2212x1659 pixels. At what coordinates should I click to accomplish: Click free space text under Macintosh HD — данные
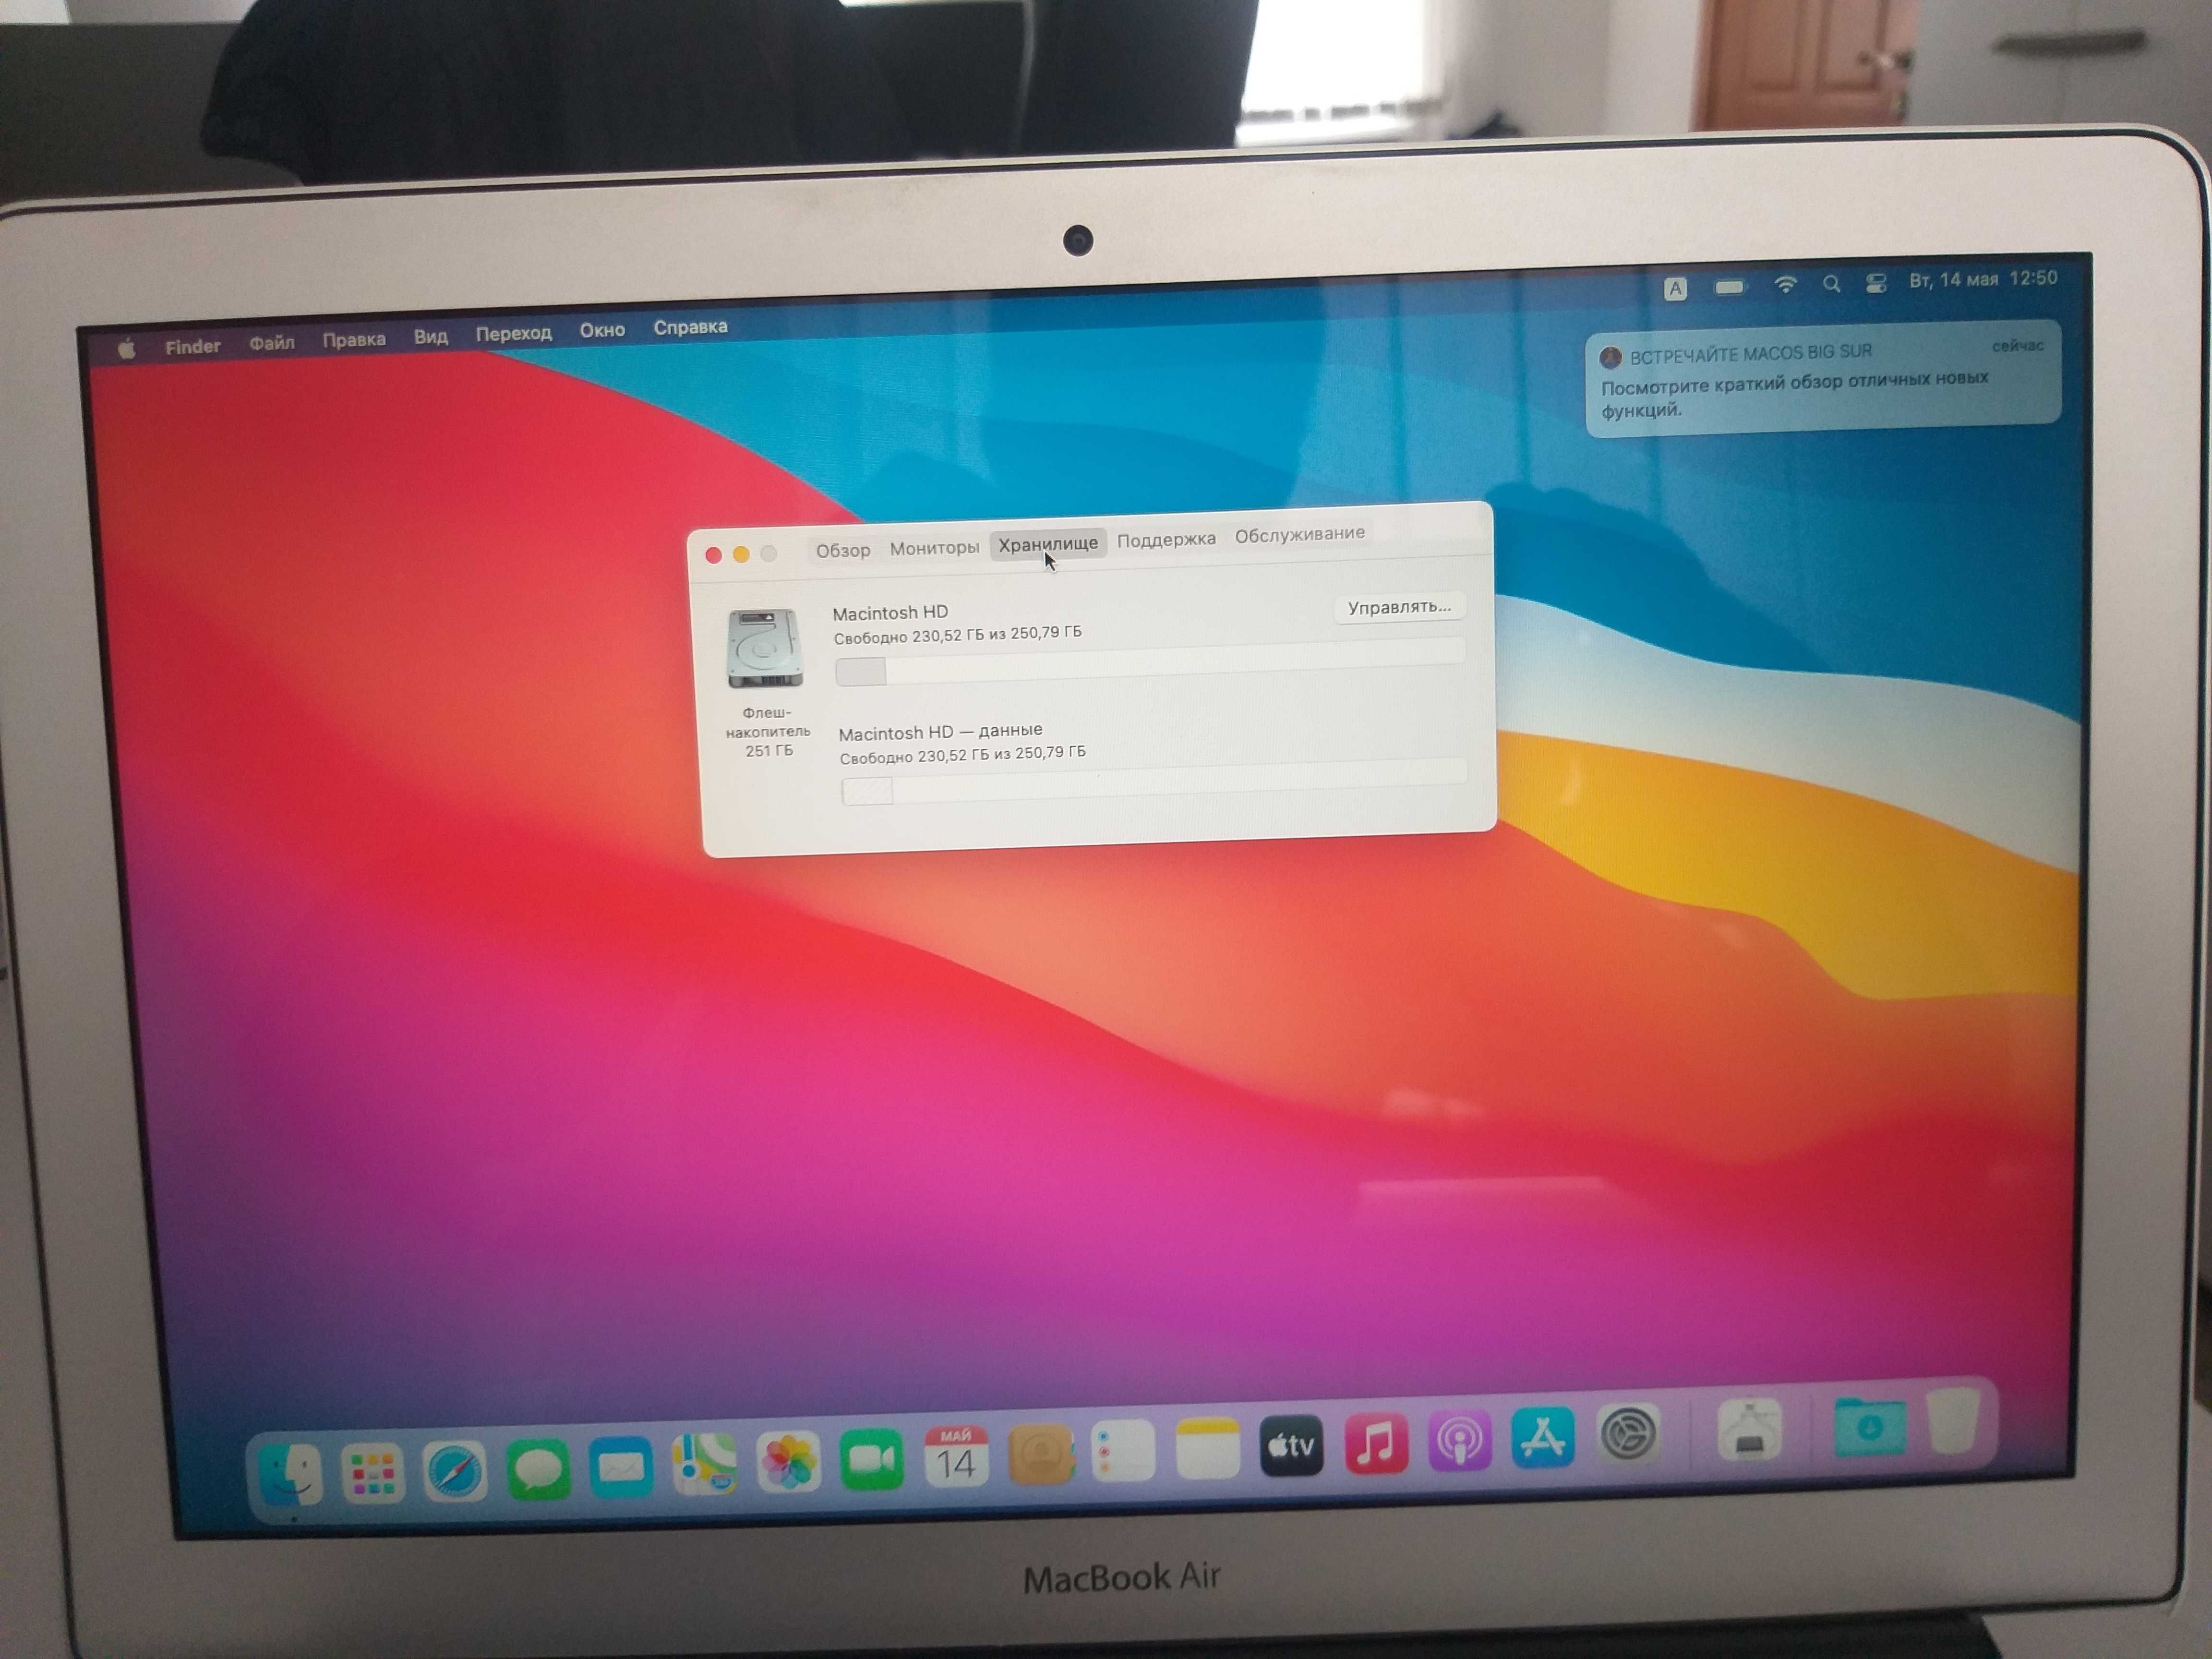(962, 755)
